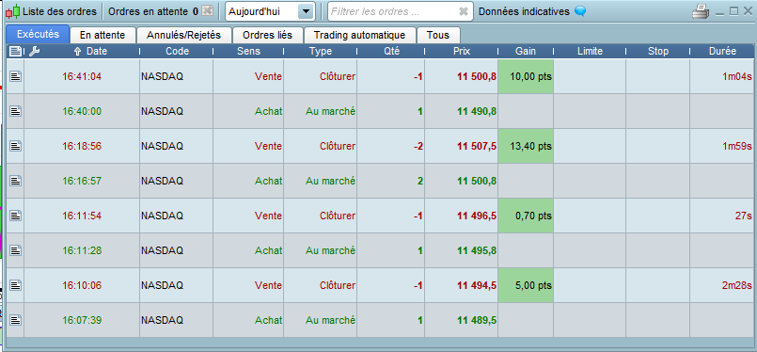Open the Annulés/Rejetés tab
Viewport: 757px width, 352px height.
coord(183,35)
